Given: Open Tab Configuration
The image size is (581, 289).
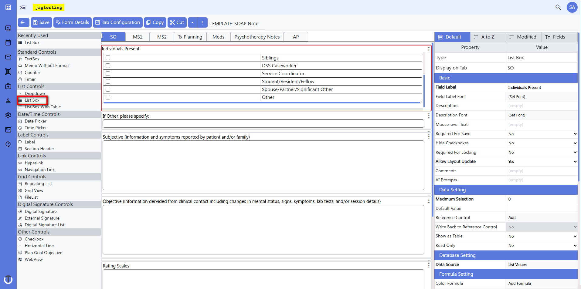Looking at the screenshot, I should (118, 22).
